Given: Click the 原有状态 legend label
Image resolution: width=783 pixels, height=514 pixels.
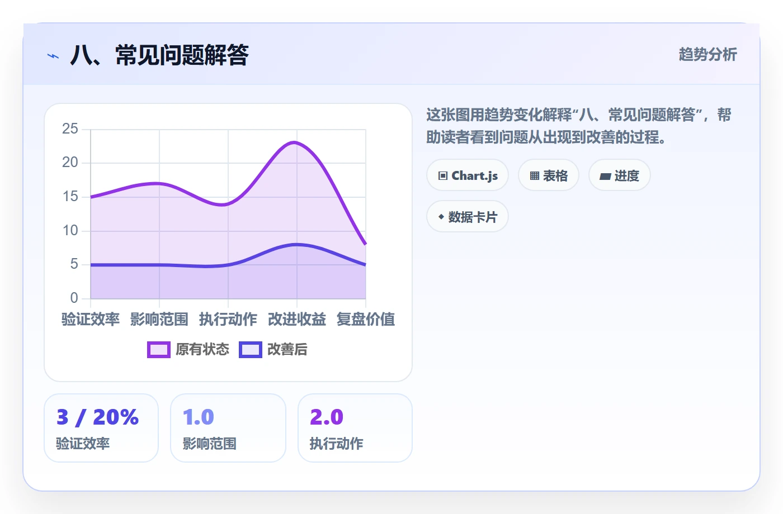Looking at the screenshot, I should (202, 350).
